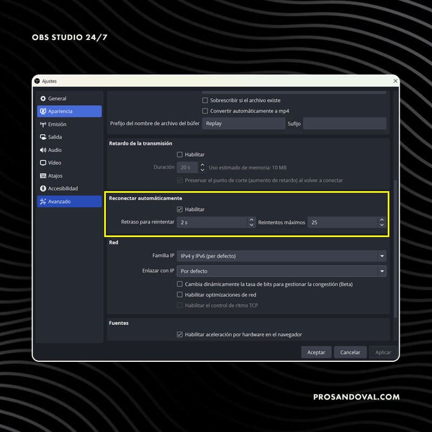Check Convertir automáticamente a mp4
This screenshot has width=432, height=432.
click(x=205, y=111)
